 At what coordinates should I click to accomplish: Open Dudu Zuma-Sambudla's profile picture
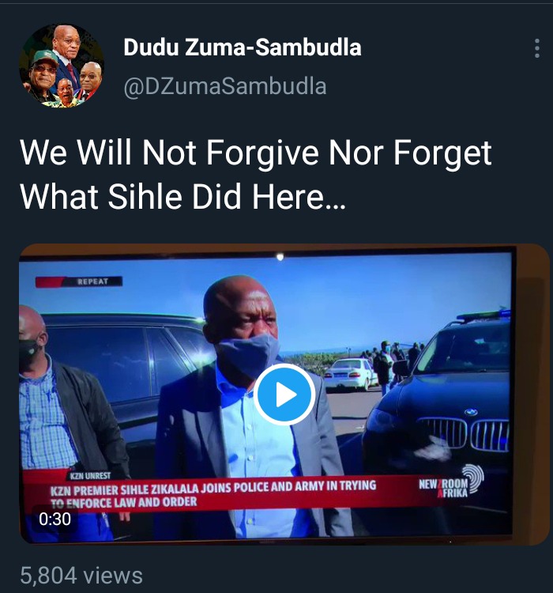(x=62, y=66)
